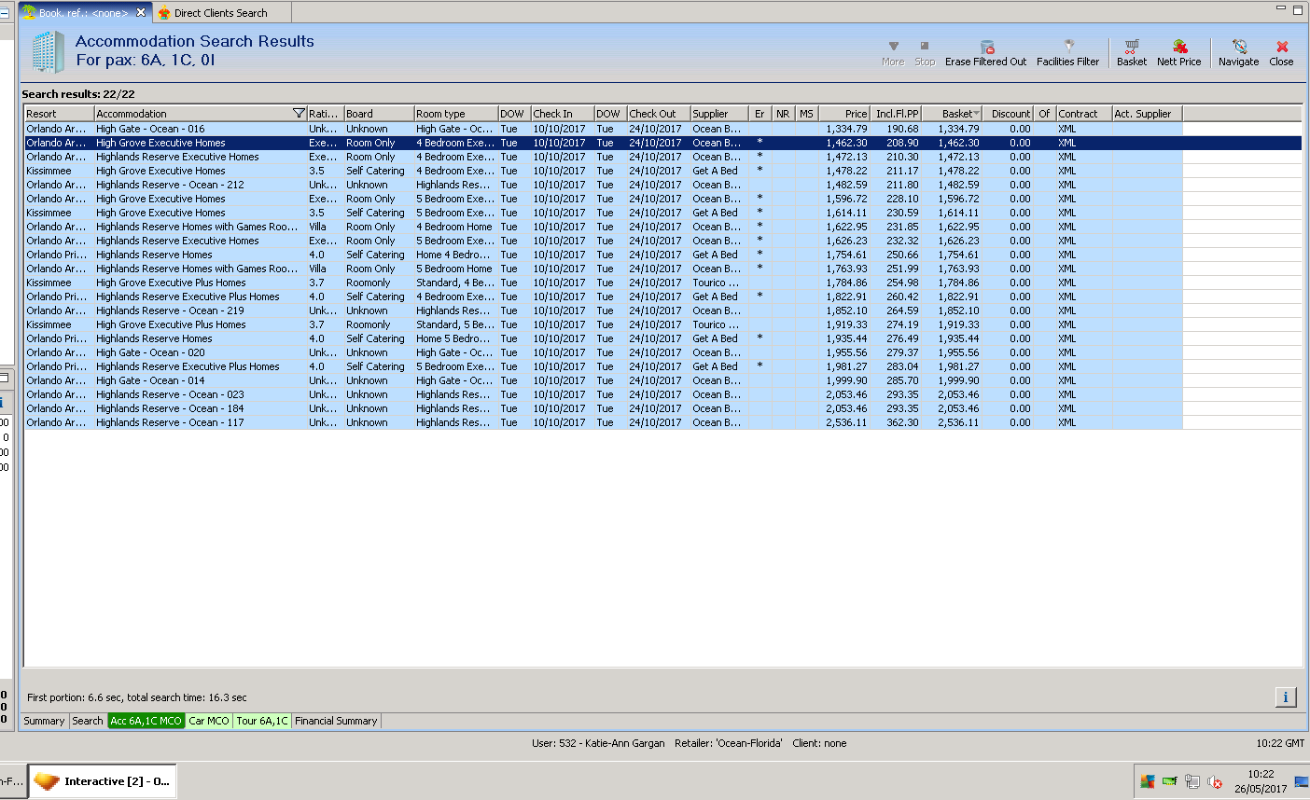Open the Basket shopping cart

tap(1132, 47)
